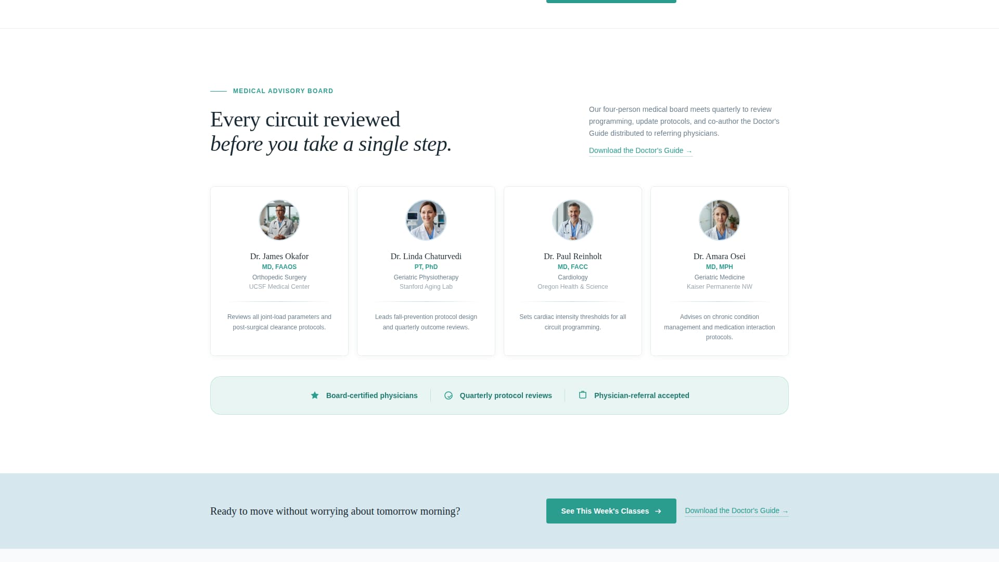Click the arrow icon in See This Week's Classes
The height and width of the screenshot is (562, 999).
pyautogui.click(x=658, y=511)
